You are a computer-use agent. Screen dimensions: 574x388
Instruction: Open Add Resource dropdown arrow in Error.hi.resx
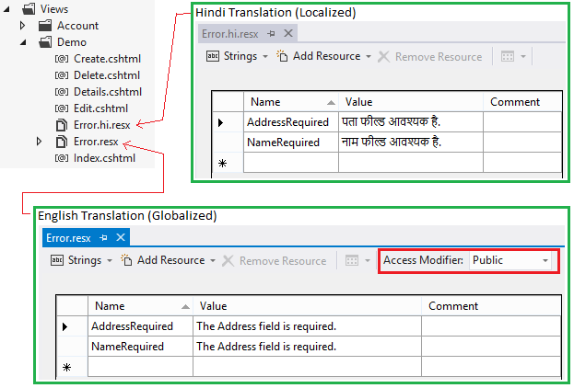click(x=369, y=57)
